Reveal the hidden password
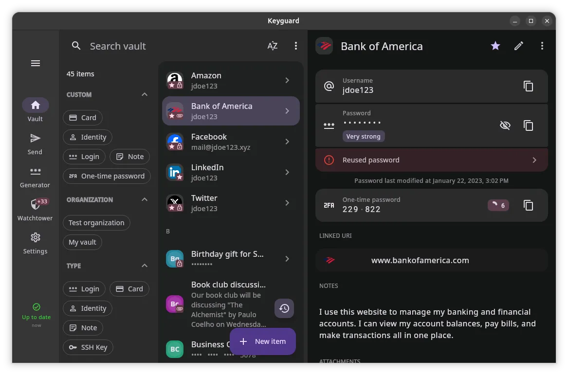The height and width of the screenshot is (375, 568). tap(505, 125)
